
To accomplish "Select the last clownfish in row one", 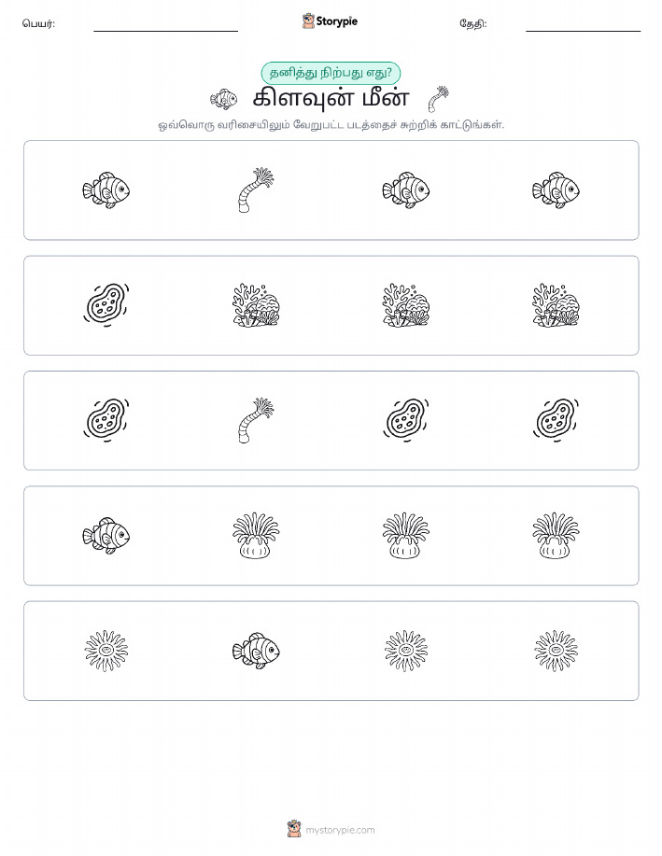I will 556,190.
